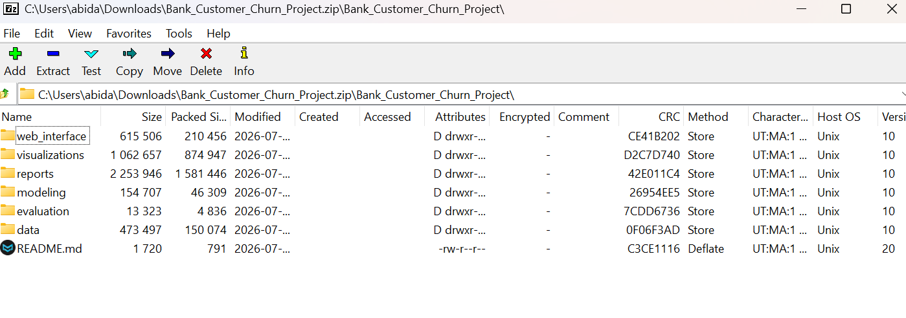The width and height of the screenshot is (906, 318).
Task: Click the Deflate method cell
Action: (x=706, y=249)
